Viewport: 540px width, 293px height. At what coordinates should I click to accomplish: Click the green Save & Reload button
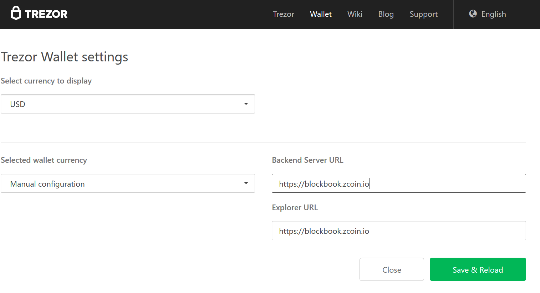pos(478,269)
